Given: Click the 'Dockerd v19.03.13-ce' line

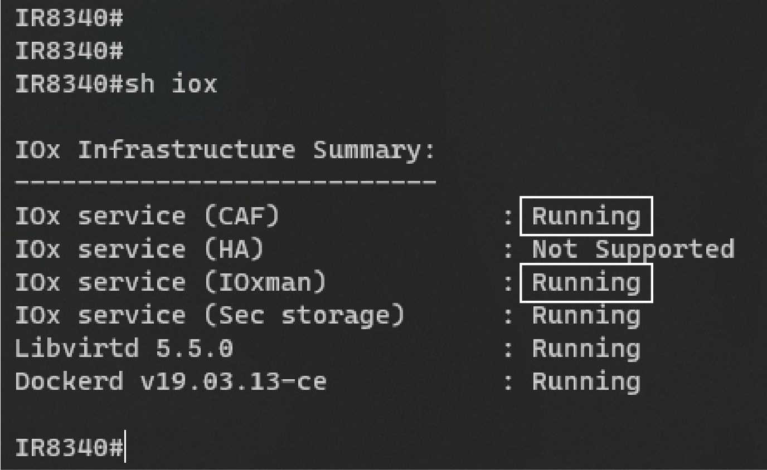Looking at the screenshot, I should click(171, 382).
